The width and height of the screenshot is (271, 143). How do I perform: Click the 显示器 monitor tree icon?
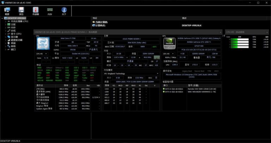[x=8, y=37]
